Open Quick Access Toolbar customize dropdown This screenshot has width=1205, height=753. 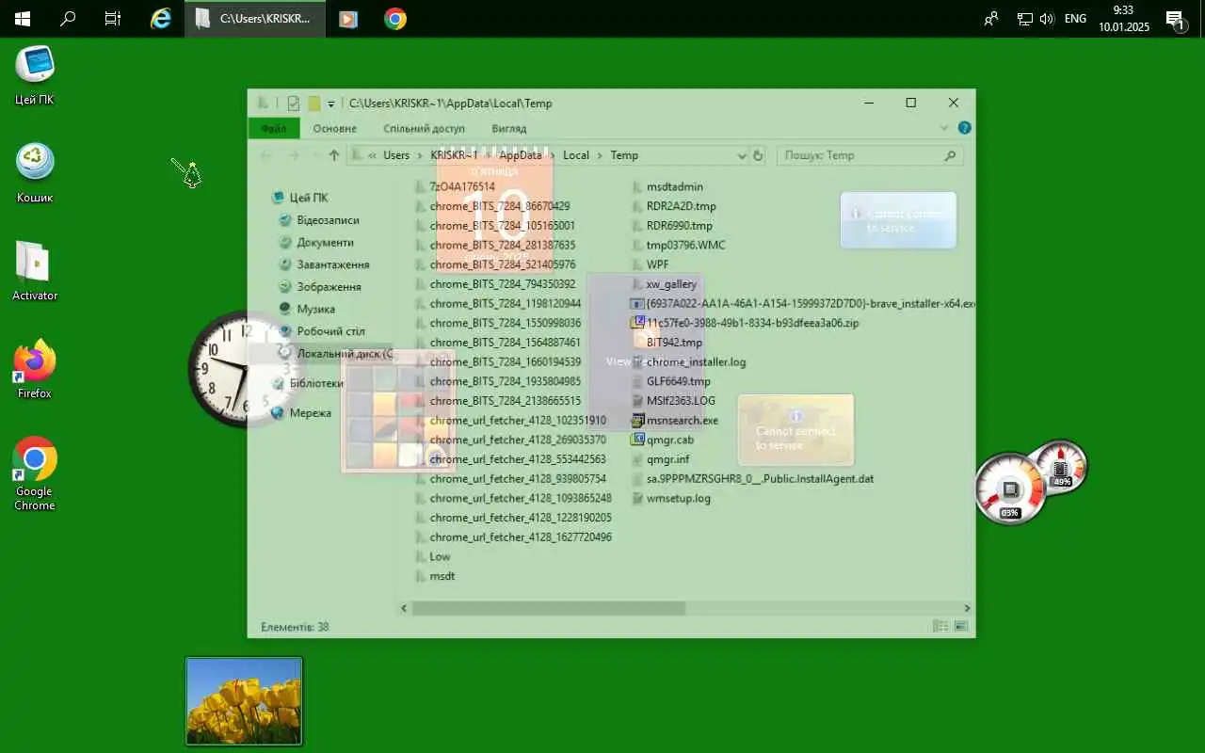pos(331,104)
